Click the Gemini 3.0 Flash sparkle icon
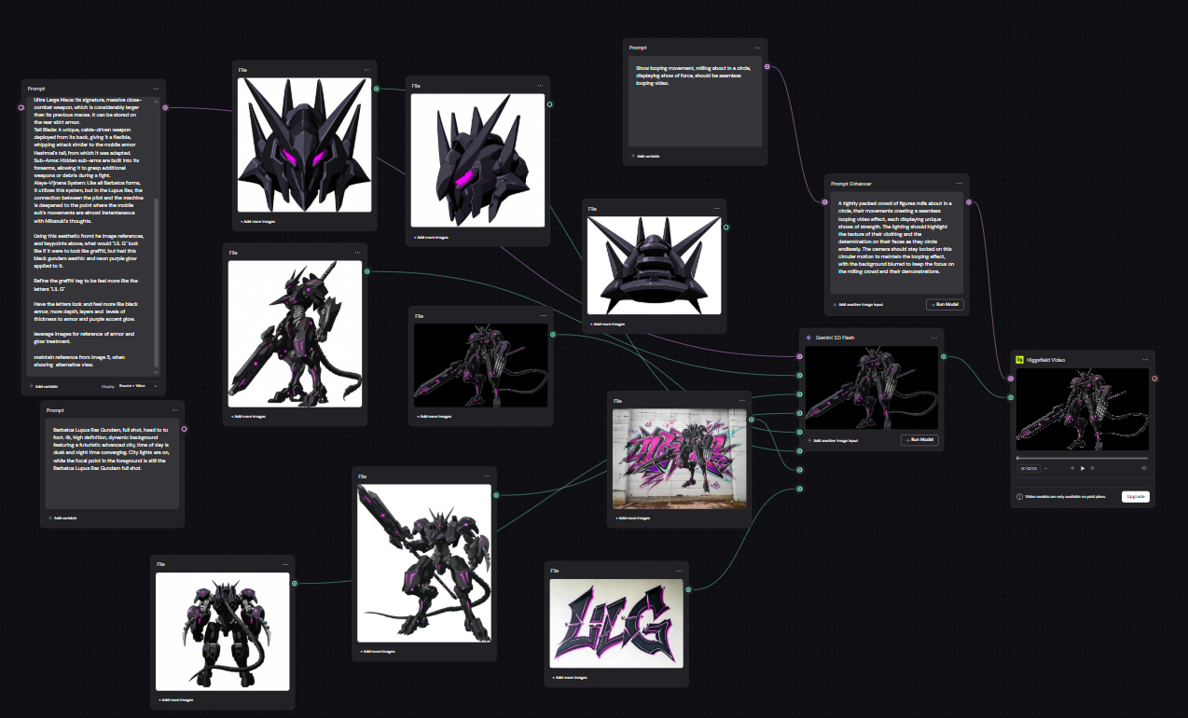1188x718 pixels. click(808, 337)
